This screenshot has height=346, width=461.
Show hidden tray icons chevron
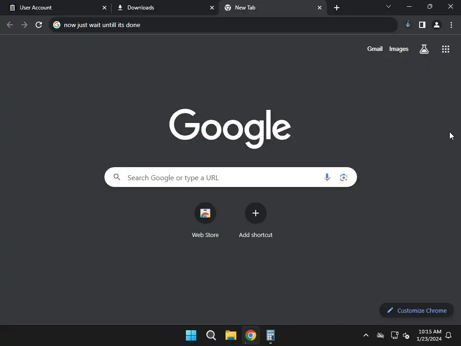(x=366, y=335)
